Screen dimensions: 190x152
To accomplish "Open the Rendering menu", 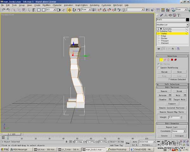I will coord(94,5).
